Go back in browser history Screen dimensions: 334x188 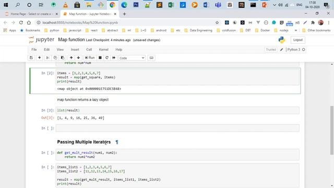[x=5, y=22]
